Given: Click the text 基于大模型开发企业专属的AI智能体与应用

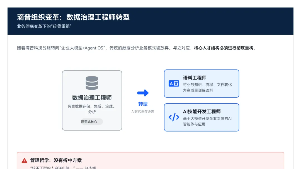Looking at the screenshot, I should 207,121.
